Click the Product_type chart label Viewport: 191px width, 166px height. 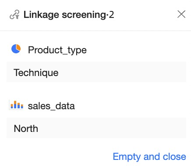(x=57, y=50)
